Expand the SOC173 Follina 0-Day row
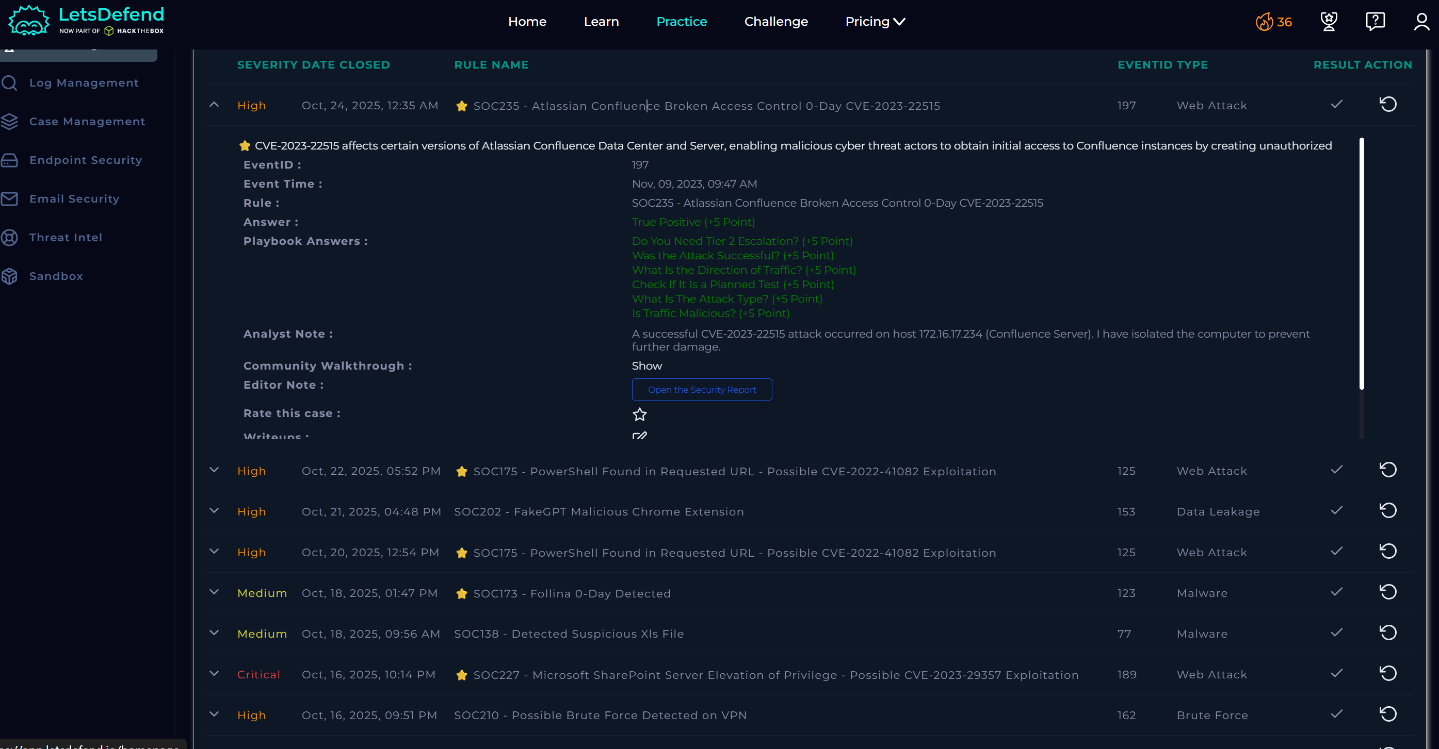1439x749 pixels. pyautogui.click(x=214, y=592)
